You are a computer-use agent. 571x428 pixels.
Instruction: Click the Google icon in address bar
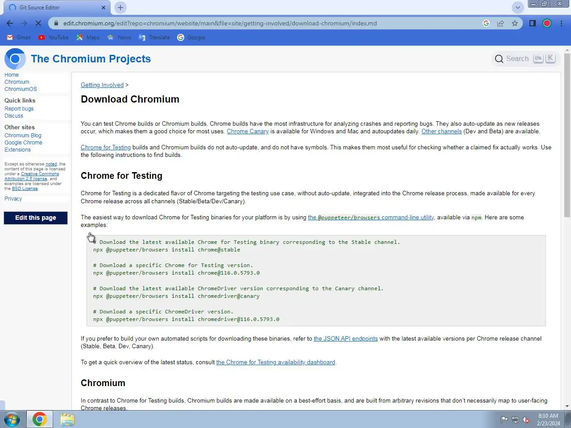[486, 23]
